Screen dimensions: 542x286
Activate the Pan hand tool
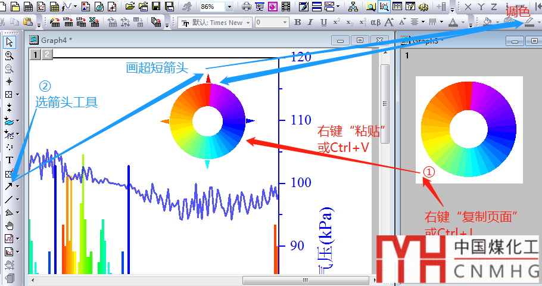[x=10, y=226]
